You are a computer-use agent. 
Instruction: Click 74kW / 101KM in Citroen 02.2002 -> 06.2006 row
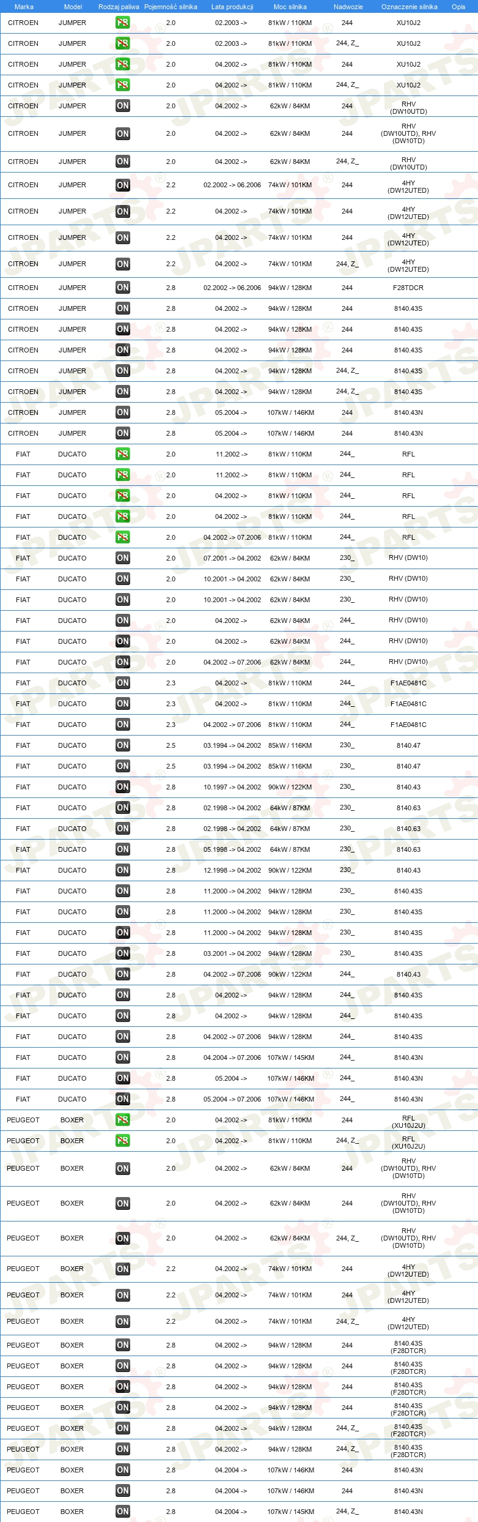pyautogui.click(x=290, y=185)
